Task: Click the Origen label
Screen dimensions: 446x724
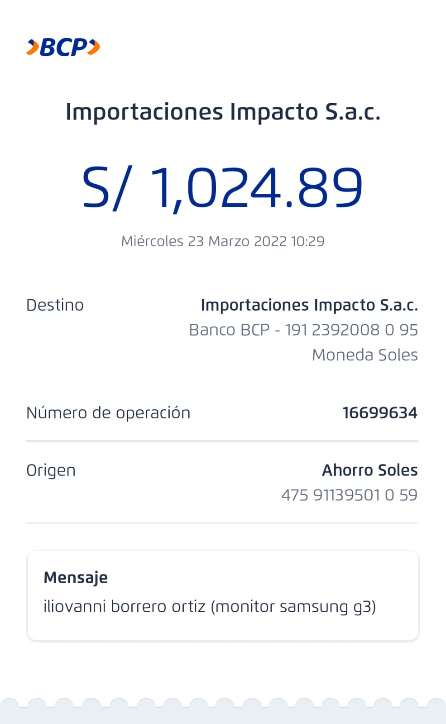Action: click(x=51, y=470)
